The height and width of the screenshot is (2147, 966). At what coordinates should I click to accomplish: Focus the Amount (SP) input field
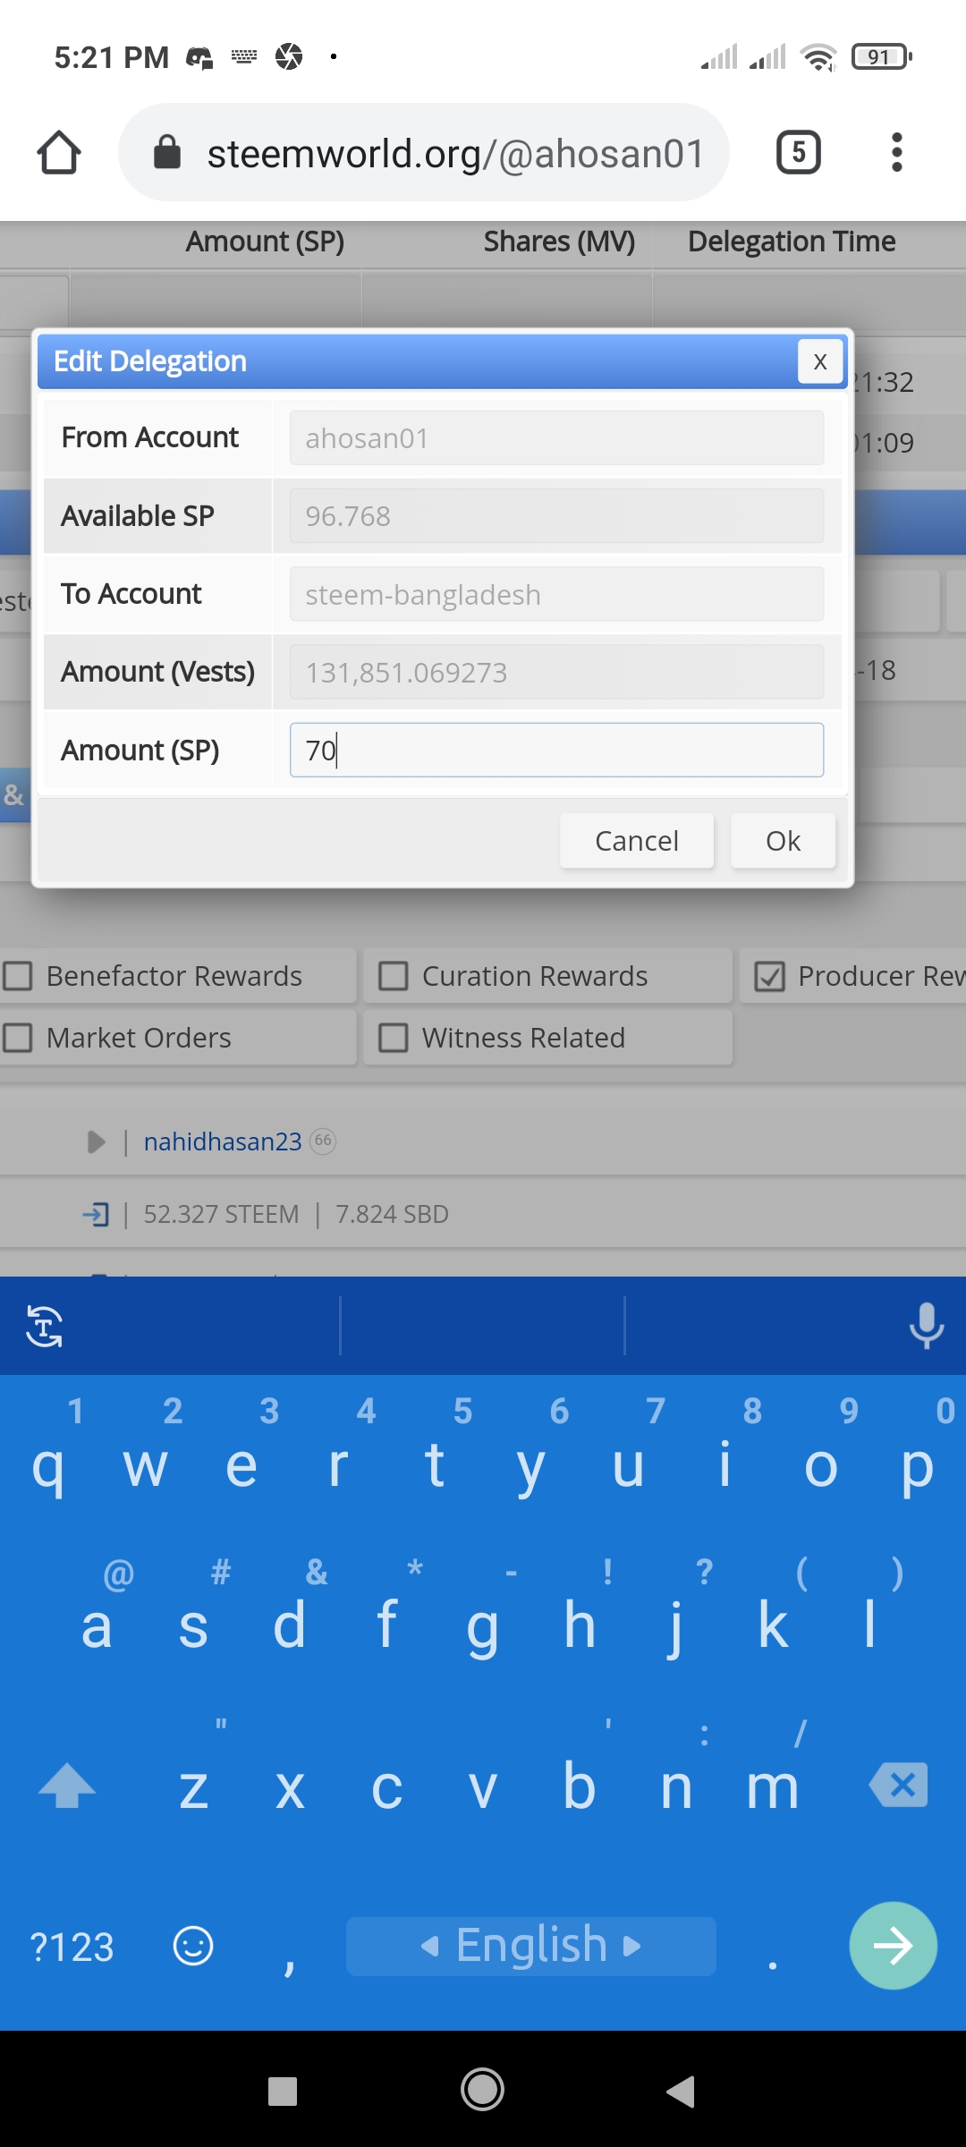[x=556, y=750]
